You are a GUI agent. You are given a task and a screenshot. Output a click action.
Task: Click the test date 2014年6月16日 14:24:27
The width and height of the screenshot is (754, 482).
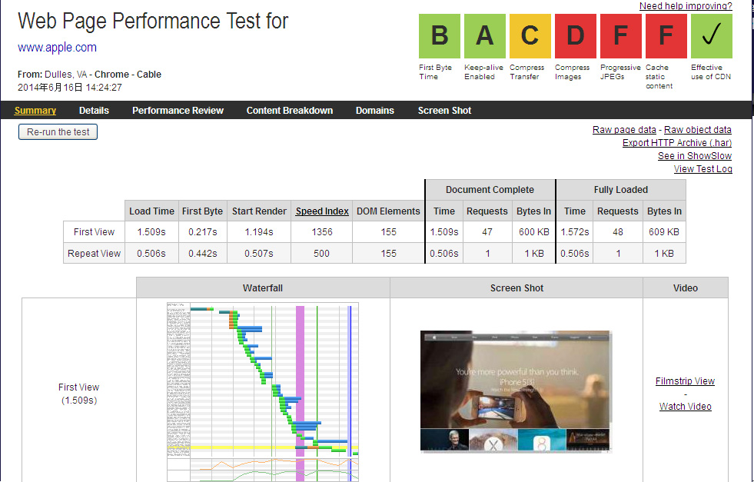coord(70,87)
